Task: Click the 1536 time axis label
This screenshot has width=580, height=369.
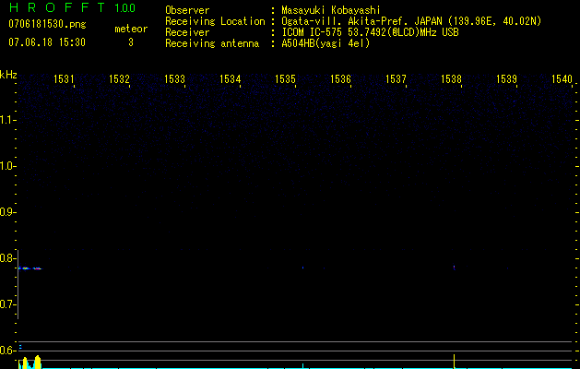Action: (340, 79)
